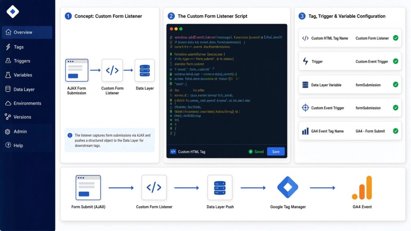Toggle the Custom Form Listener check mark

coord(395,38)
